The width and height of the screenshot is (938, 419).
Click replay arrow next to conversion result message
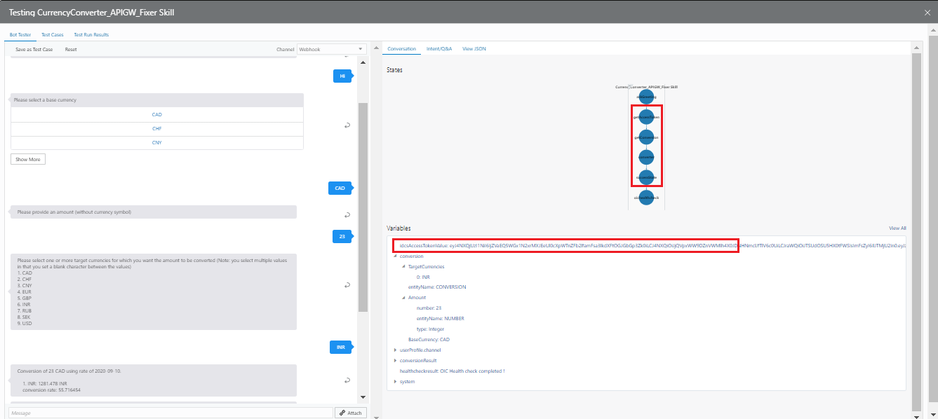(347, 380)
